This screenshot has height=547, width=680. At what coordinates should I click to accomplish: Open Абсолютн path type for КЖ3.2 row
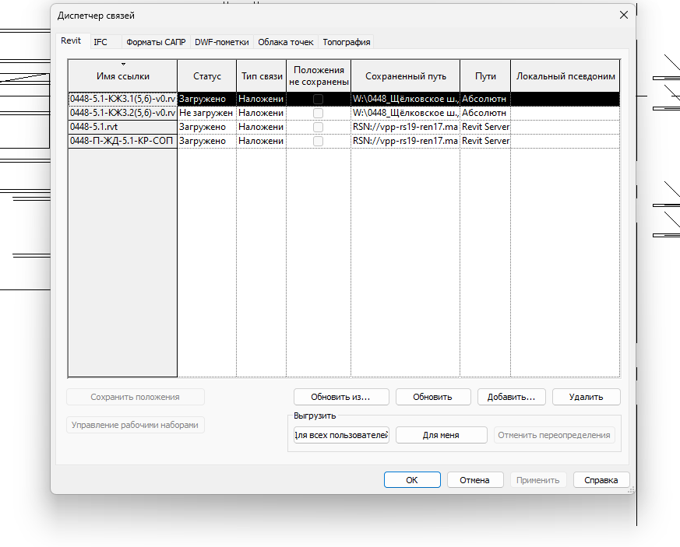pos(485,113)
